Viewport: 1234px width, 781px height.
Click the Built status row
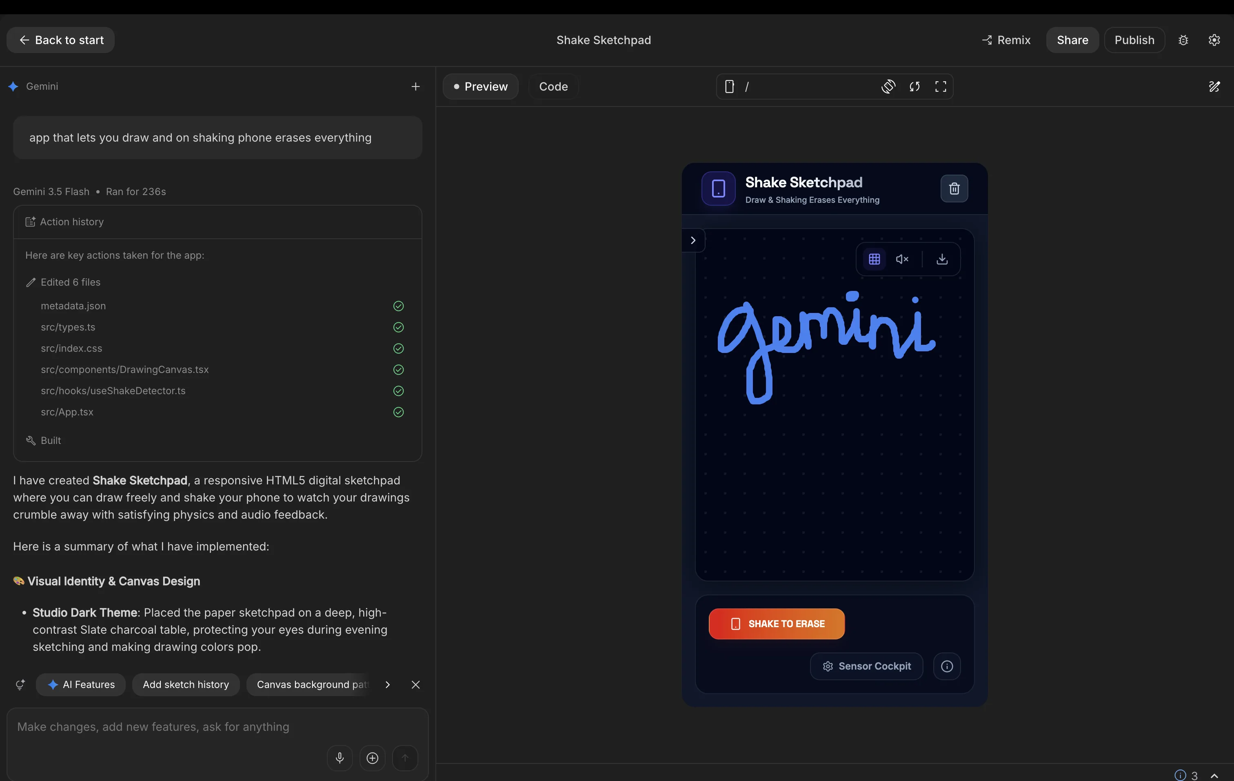coord(44,441)
